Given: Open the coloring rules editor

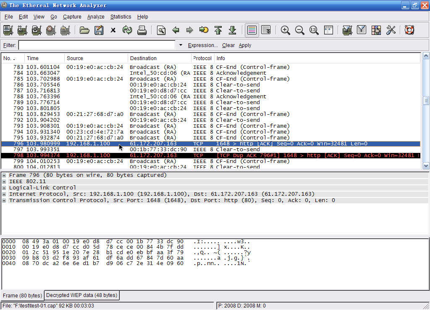Looking at the screenshot, I should (x=376, y=30).
